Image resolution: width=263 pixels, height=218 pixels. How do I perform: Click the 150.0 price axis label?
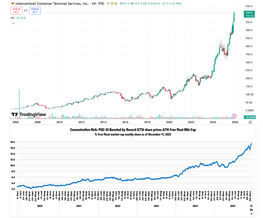point(249,87)
